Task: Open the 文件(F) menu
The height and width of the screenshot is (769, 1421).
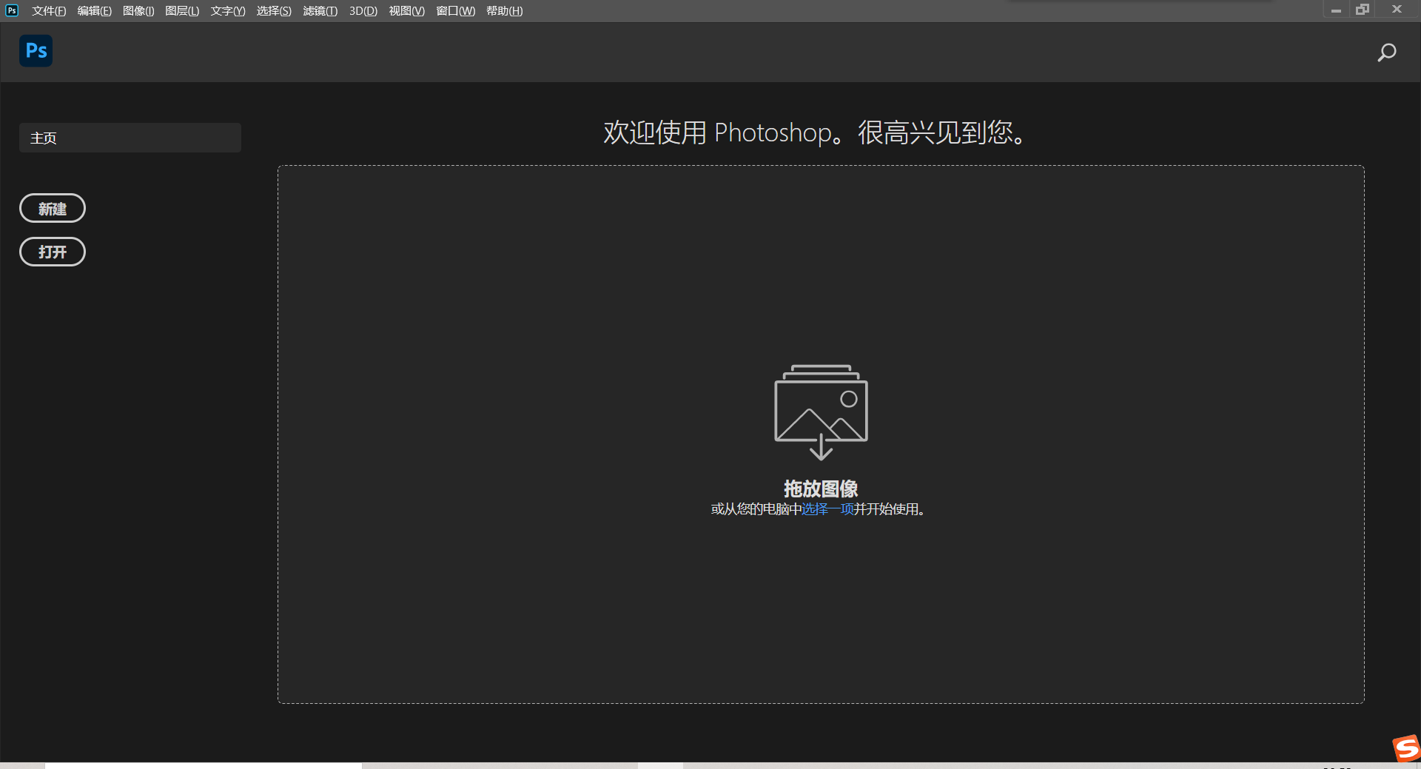Action: (49, 11)
